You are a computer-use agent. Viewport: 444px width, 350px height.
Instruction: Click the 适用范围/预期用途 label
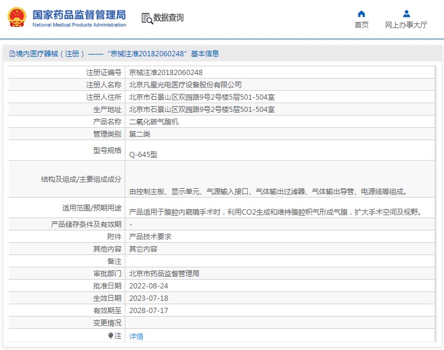point(92,208)
